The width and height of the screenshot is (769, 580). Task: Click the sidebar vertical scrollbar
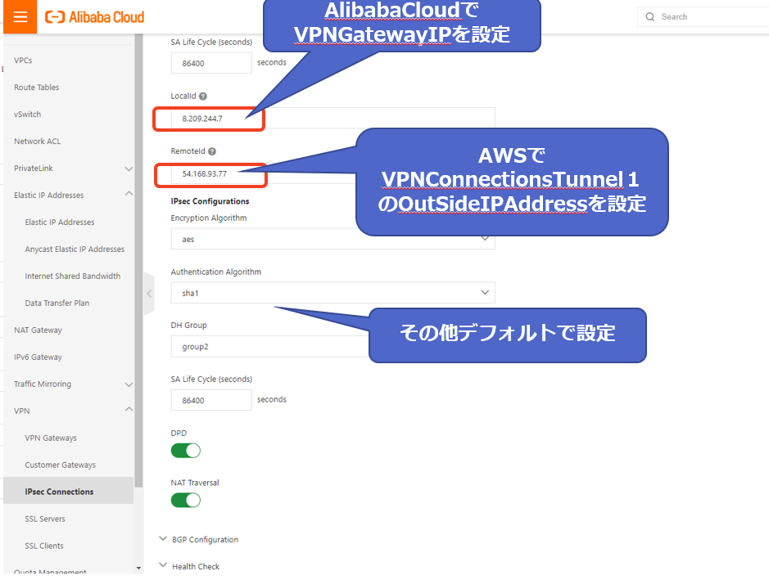(x=138, y=259)
